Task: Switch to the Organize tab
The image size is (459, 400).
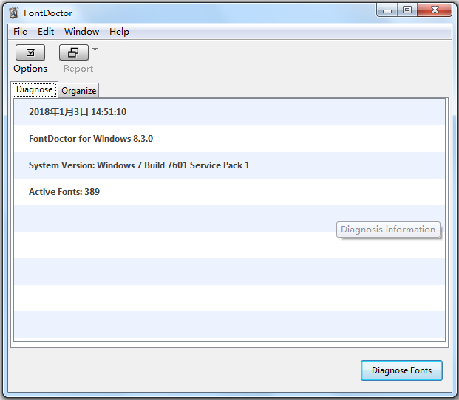Action: (x=79, y=91)
